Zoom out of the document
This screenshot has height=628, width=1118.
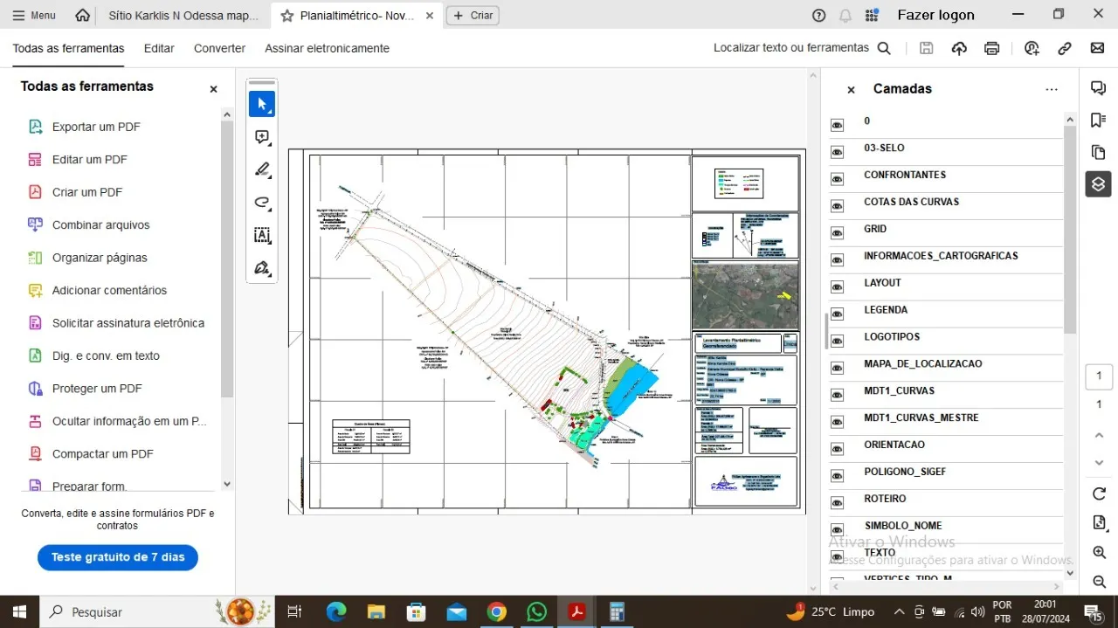[x=1099, y=582]
